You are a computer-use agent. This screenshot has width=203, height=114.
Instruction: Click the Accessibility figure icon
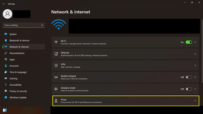[6, 85]
